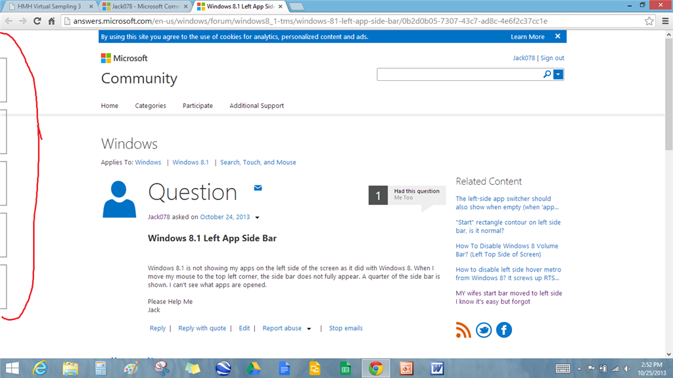Open Paint from the taskbar
Screen dimensions: 673x378
click(x=131, y=368)
